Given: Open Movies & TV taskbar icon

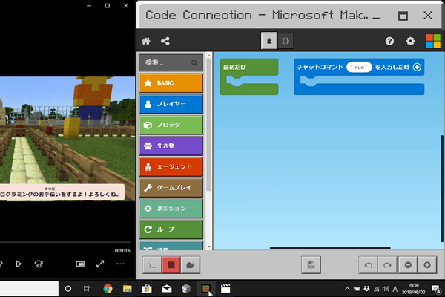Looking at the screenshot, I should (x=225, y=289).
